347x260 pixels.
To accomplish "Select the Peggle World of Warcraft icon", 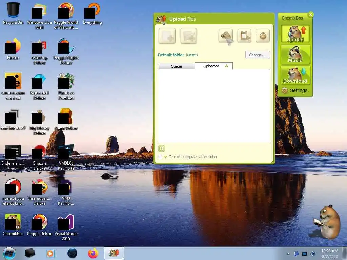I will [66, 16].
